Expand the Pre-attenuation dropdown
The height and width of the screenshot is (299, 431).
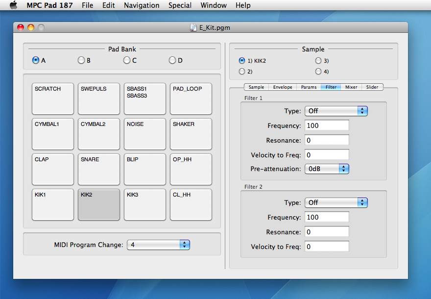click(x=327, y=169)
